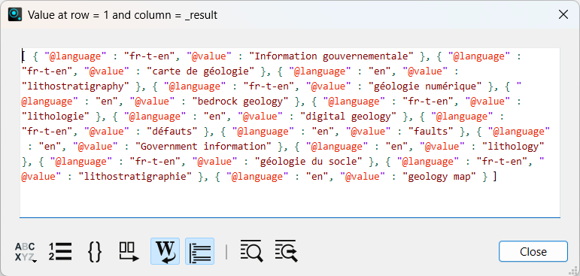Click the Close button
The width and height of the screenshot is (580, 276).
[x=533, y=252]
